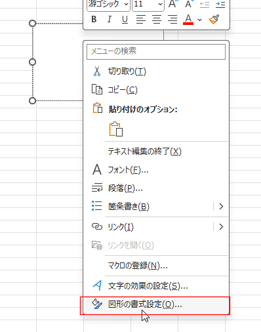The width and height of the screenshot is (261, 332).
Task: Toggle Italic formatting in mini toolbar
Action: pyautogui.click(x=110, y=20)
